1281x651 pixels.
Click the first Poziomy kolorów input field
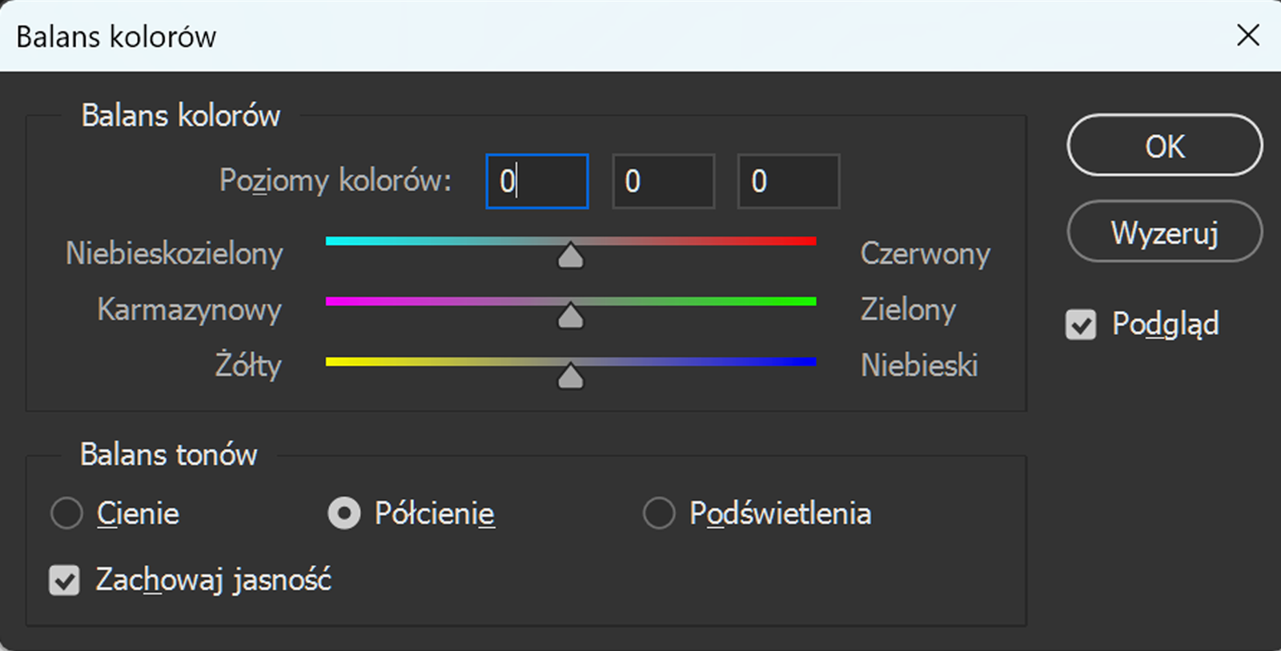pyautogui.click(x=536, y=181)
